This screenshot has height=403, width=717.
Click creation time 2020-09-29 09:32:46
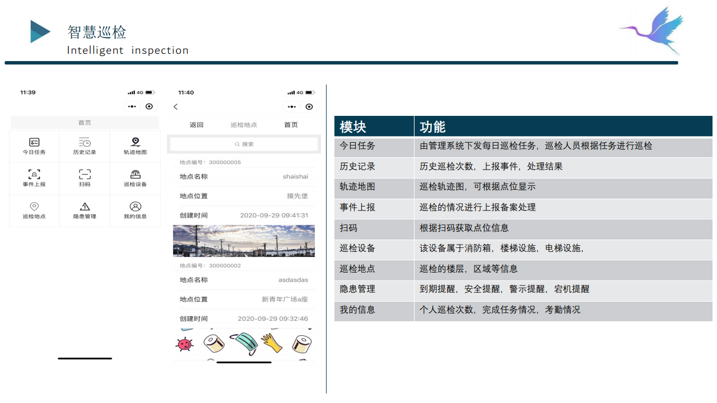click(x=273, y=318)
